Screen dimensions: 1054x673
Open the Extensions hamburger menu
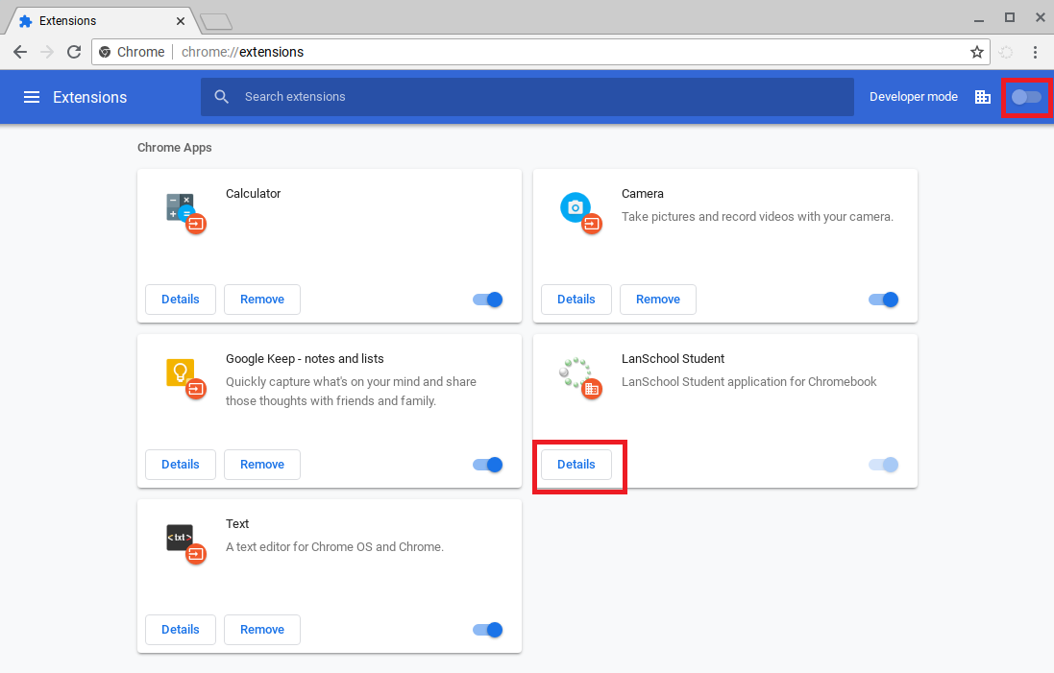(x=32, y=97)
